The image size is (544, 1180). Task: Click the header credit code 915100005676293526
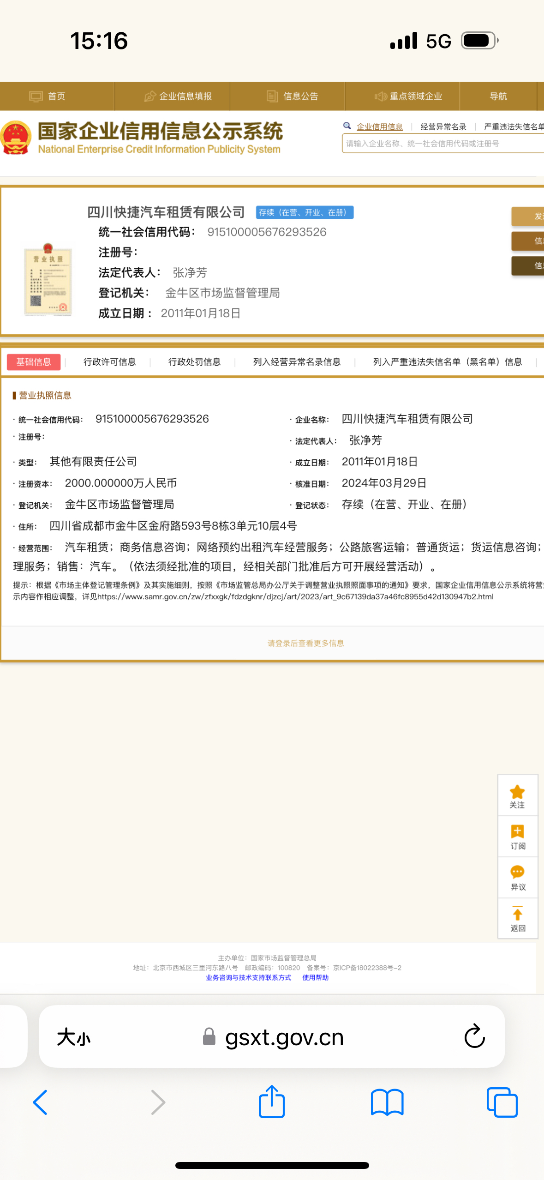(267, 232)
